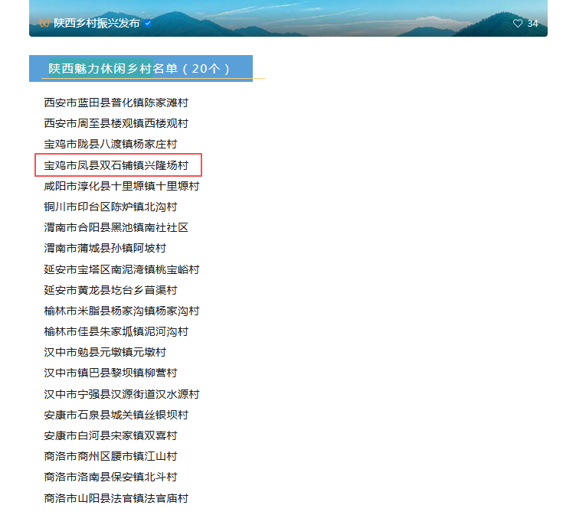Click the entry 铜川市印台区陈炉镇北沟村
Screen dimensions: 576x515
coord(111,207)
